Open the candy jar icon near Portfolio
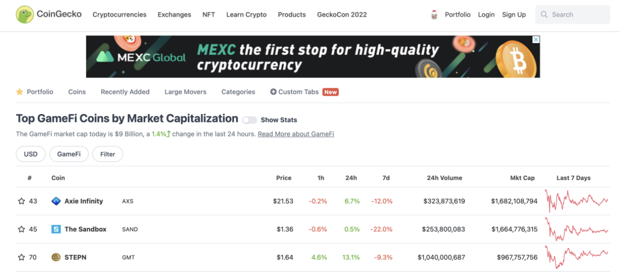 click(434, 15)
